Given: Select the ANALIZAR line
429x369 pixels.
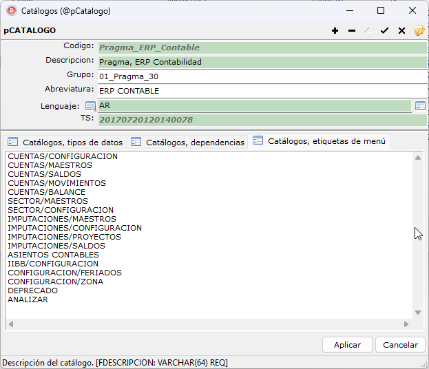Looking at the screenshot, I should click(x=28, y=299).
